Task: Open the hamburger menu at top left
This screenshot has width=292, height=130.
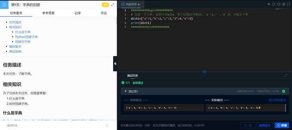Action: pyautogui.click(x=4, y=5)
